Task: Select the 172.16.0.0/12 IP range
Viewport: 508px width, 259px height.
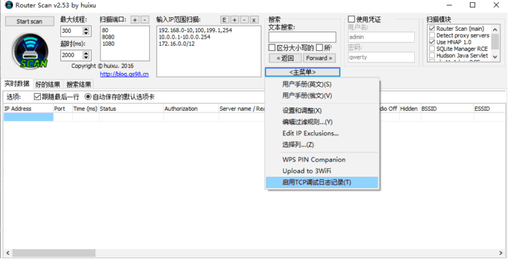Action: click(176, 44)
